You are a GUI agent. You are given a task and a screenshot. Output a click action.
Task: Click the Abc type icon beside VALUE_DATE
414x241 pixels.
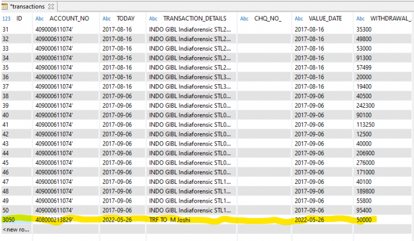pos(299,19)
